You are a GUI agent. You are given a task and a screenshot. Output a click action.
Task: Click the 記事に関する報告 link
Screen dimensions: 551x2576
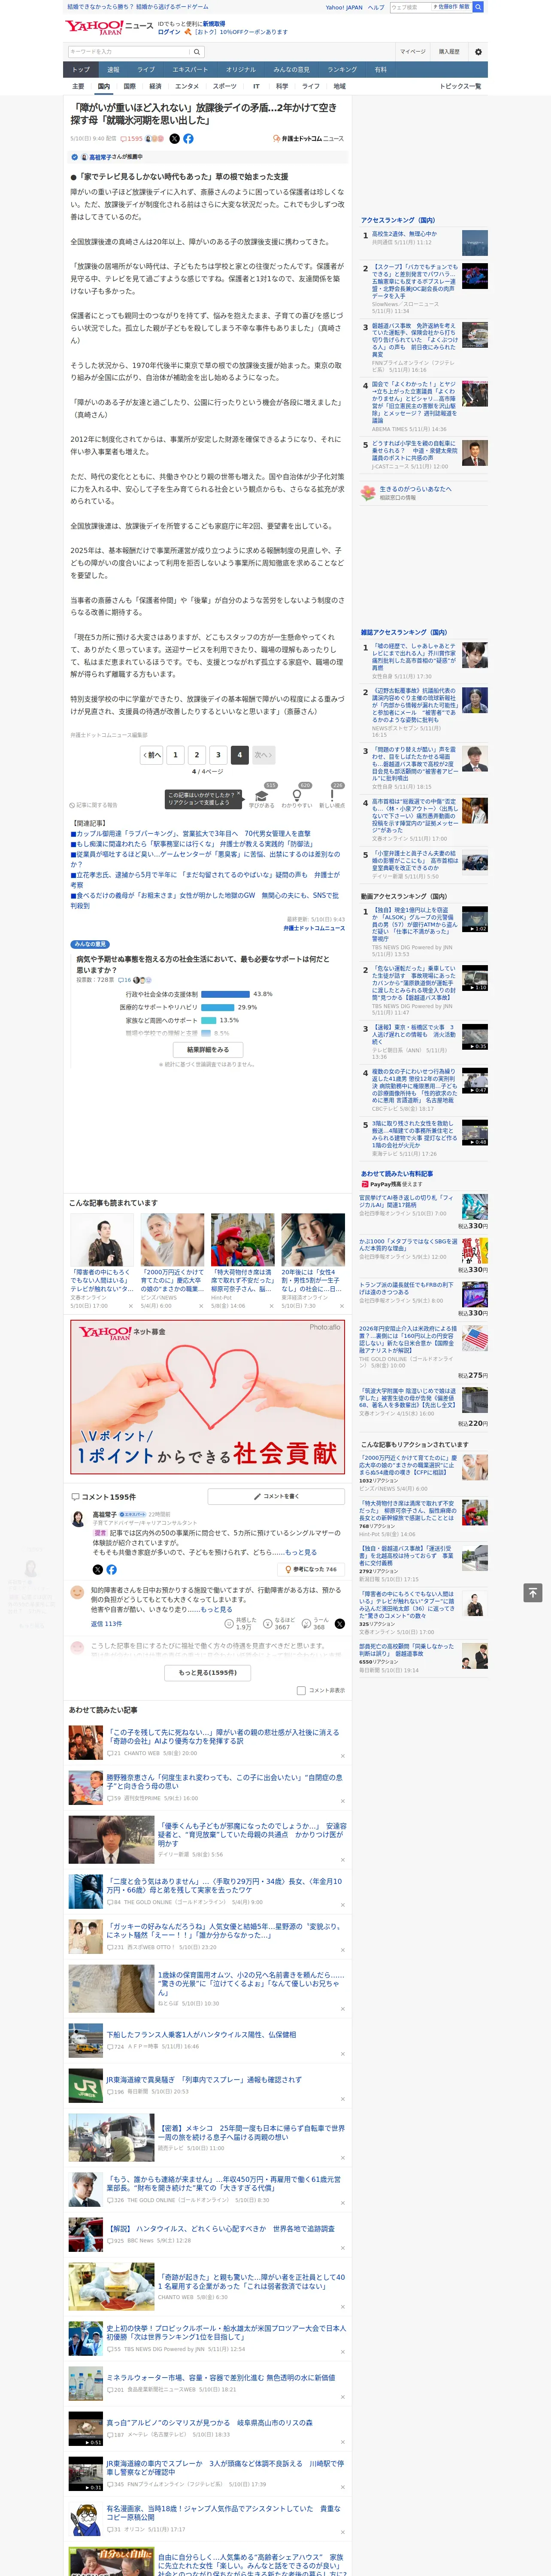(94, 805)
